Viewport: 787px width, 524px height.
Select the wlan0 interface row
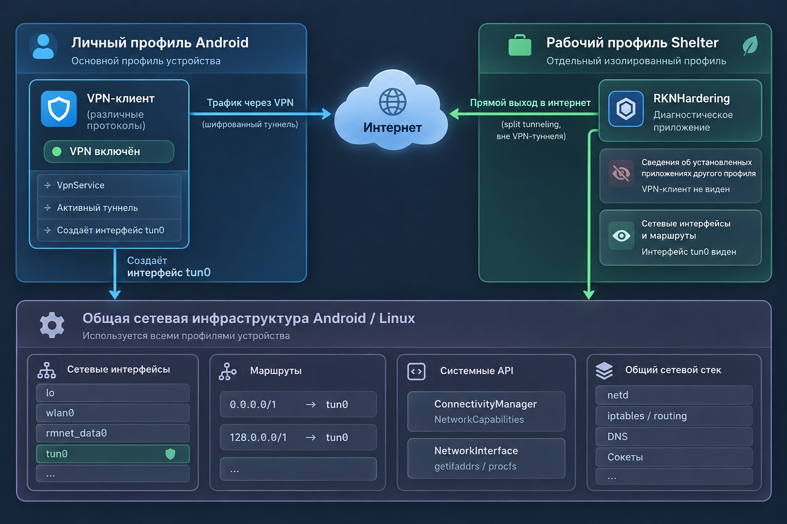pyautogui.click(x=113, y=413)
